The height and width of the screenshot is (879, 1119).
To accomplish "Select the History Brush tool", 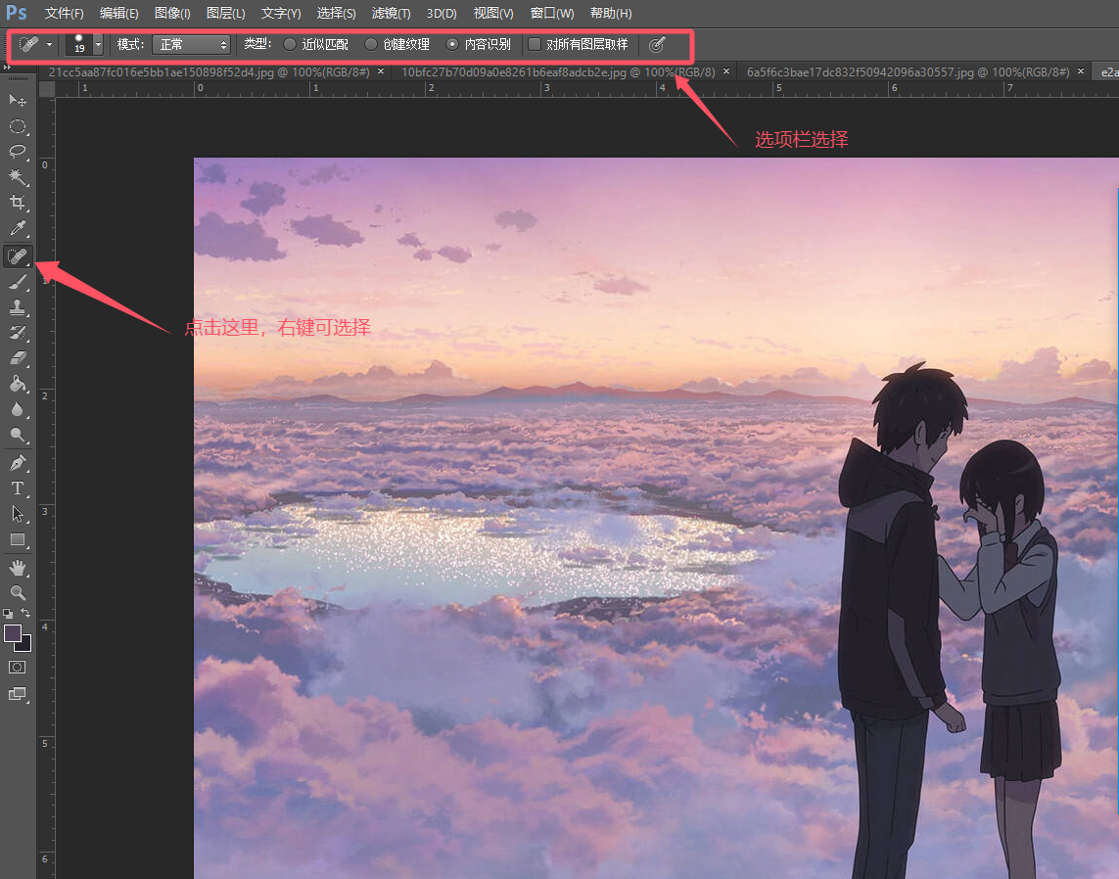I will [x=17, y=333].
